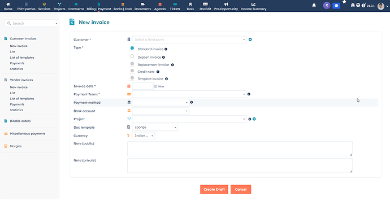Click the Billable orders sidebar icon
This screenshot has height=206, width=390.
(x=6, y=121)
